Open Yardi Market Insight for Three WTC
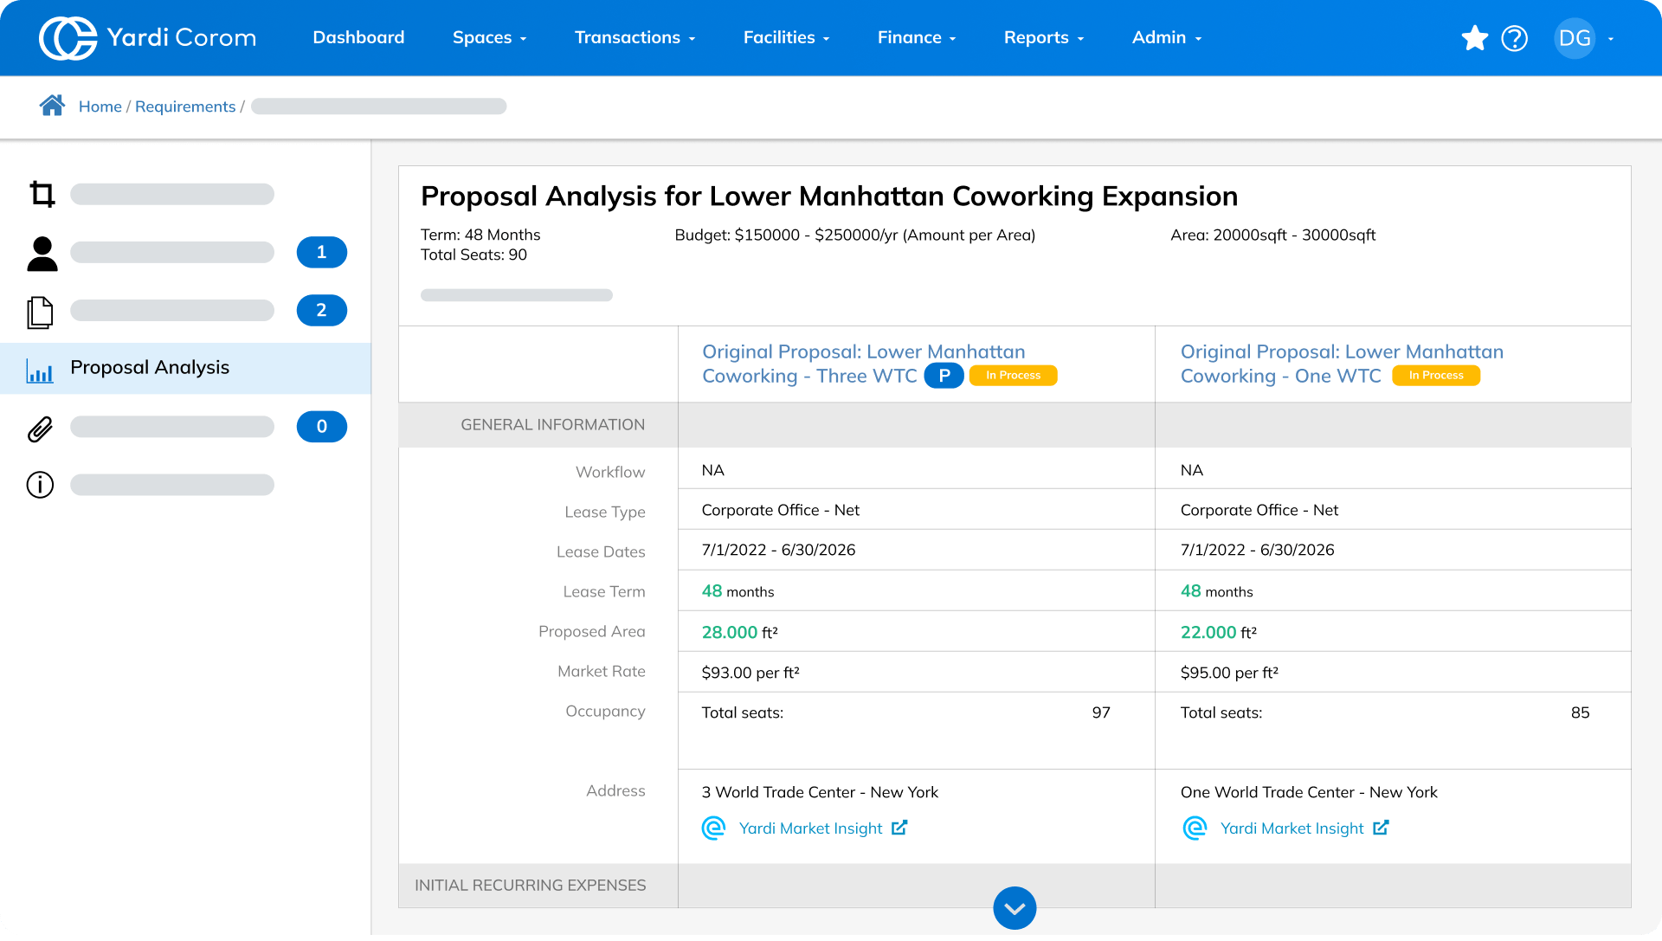Image resolution: width=1662 pixels, height=941 pixels. (x=810, y=828)
